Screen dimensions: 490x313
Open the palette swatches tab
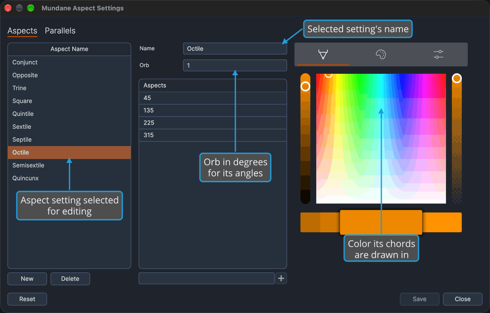coord(381,54)
